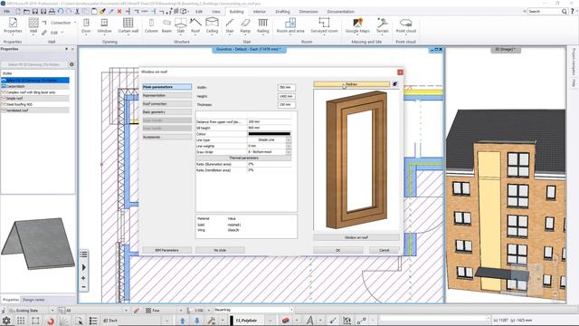Select the Stair tool

point(230,26)
